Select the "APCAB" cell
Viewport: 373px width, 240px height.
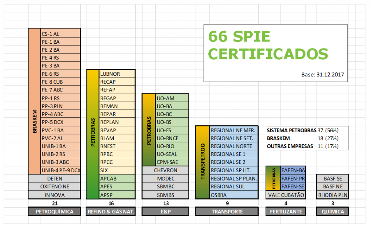(x=117, y=178)
